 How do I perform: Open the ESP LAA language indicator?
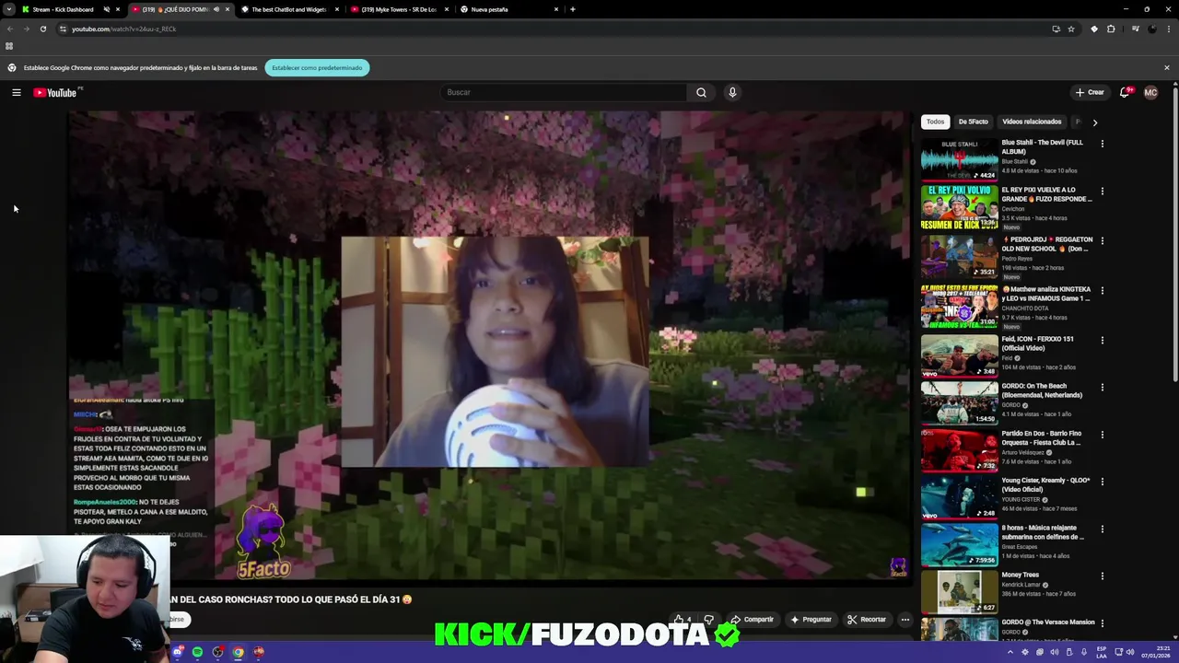click(x=1100, y=652)
